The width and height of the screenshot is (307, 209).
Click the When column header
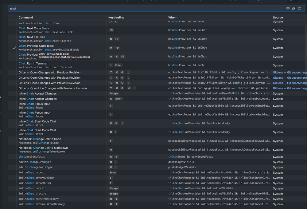point(172,18)
